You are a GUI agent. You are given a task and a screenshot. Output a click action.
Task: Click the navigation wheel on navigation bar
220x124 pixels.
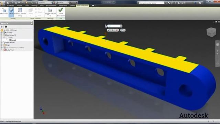point(218,45)
